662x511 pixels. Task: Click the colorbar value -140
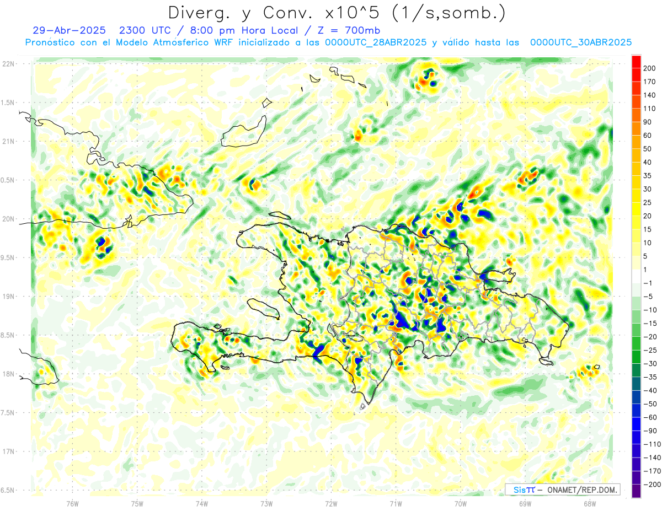(x=653, y=457)
